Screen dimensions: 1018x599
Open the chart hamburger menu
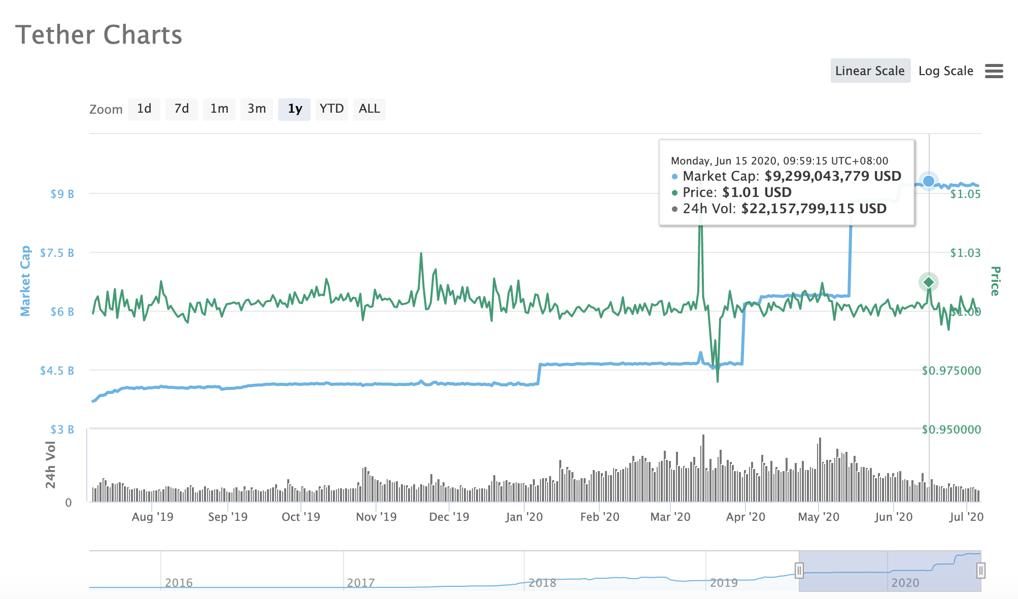(994, 71)
